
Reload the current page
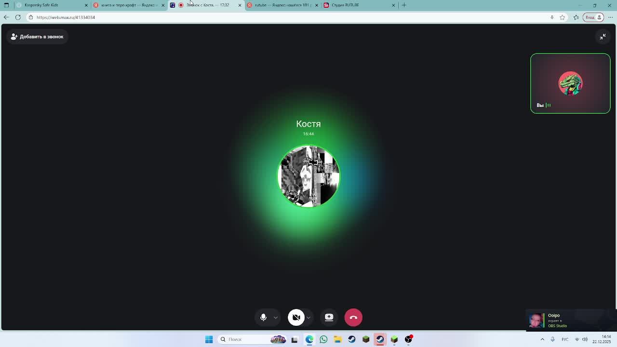[18, 17]
